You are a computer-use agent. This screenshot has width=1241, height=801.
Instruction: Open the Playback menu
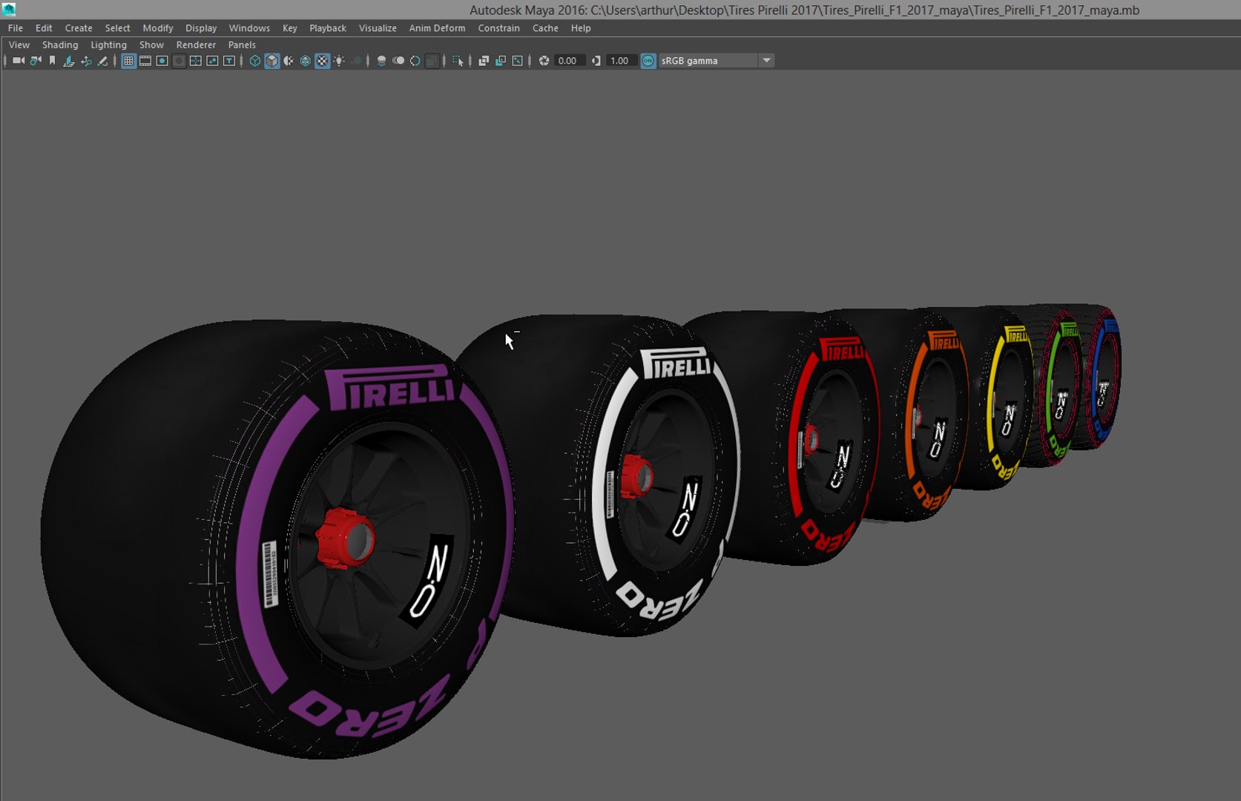[328, 28]
